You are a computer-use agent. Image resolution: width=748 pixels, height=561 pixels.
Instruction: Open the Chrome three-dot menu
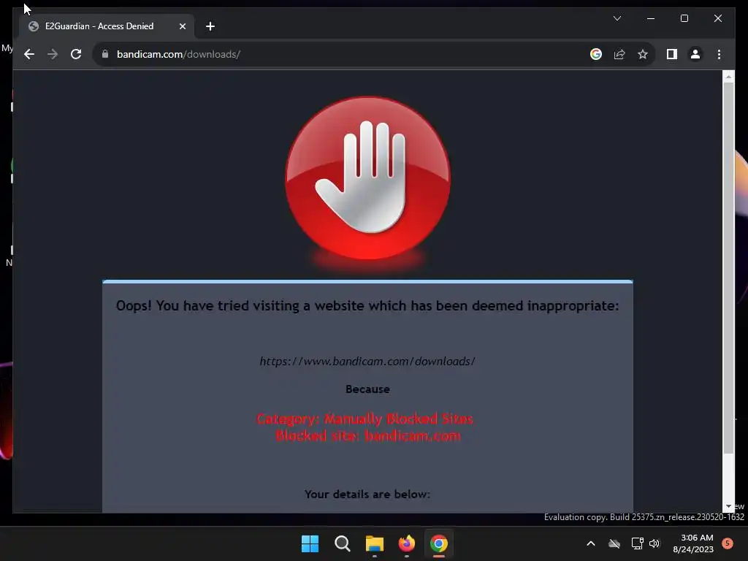[719, 54]
